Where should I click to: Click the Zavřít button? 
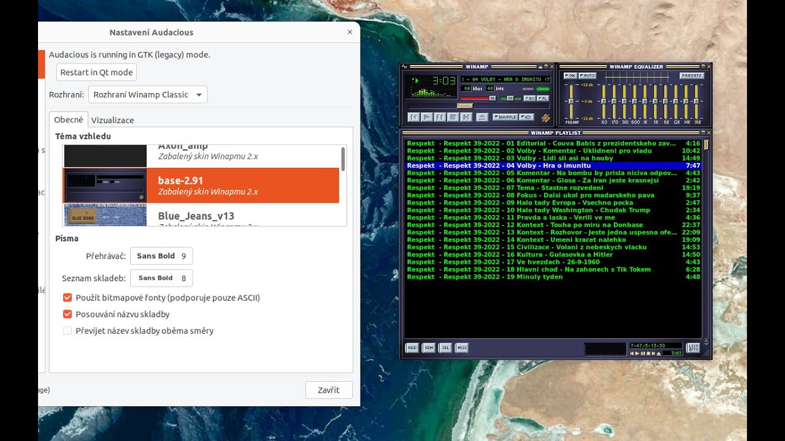[329, 390]
